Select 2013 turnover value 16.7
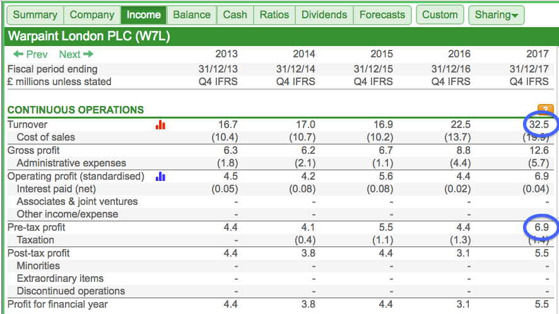The height and width of the screenshot is (314, 559). 228,124
